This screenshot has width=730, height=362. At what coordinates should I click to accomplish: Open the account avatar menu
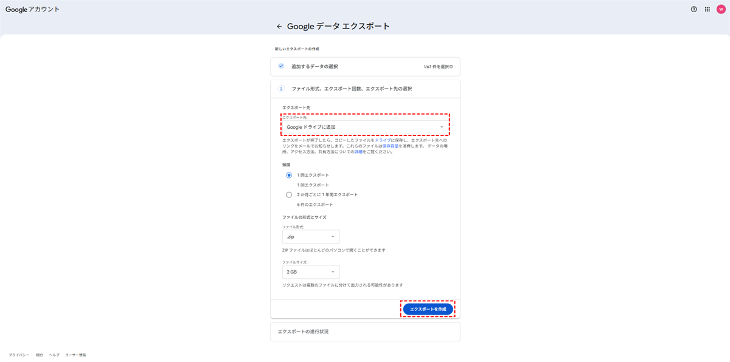point(721,9)
